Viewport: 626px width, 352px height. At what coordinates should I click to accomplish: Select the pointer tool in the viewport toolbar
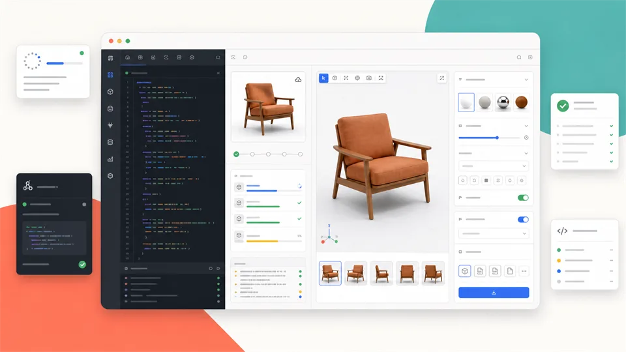point(323,78)
